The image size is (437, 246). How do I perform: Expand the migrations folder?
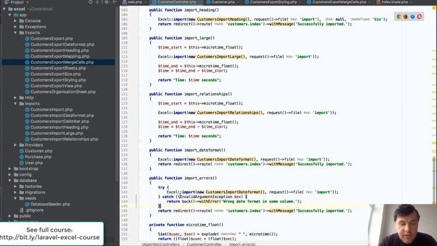(x=15, y=193)
